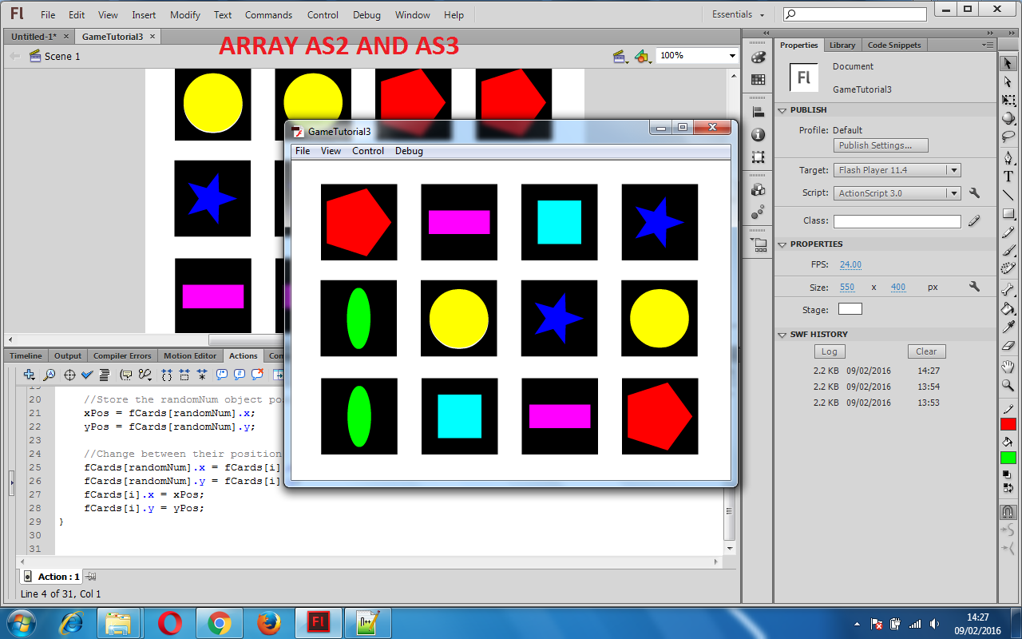Click Auto Format icon in Actions panel
The image size is (1022, 639).
[104, 375]
